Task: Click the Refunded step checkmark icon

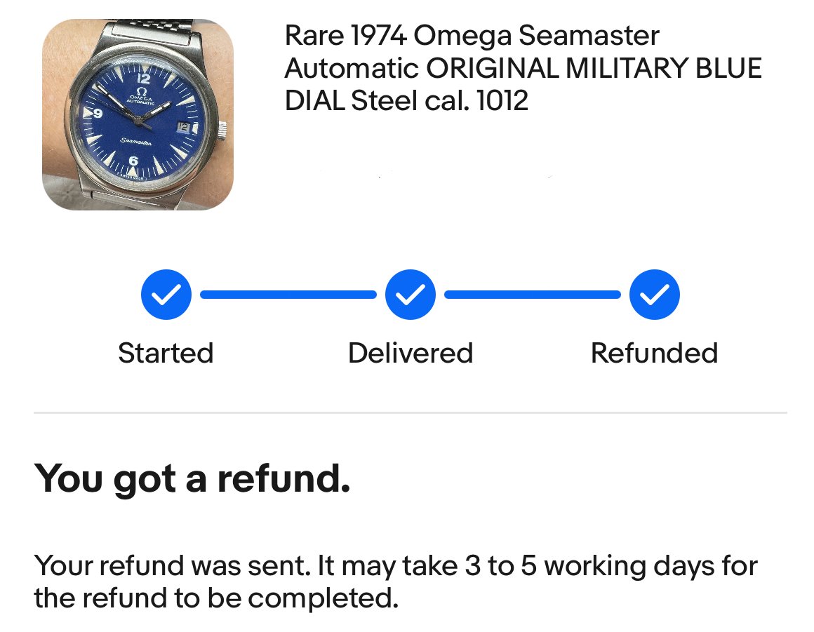Action: (654, 295)
